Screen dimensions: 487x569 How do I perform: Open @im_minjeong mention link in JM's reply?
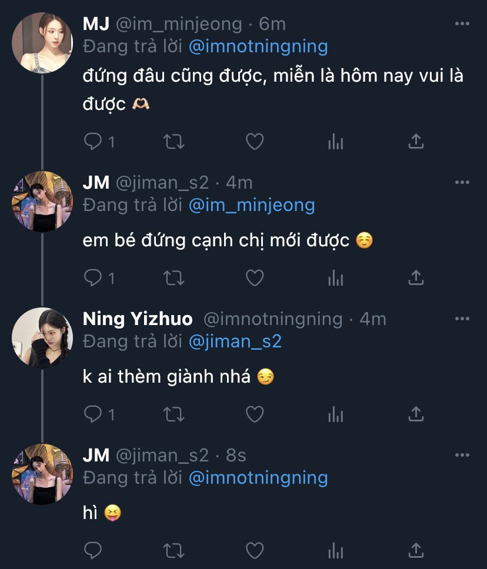click(x=252, y=205)
